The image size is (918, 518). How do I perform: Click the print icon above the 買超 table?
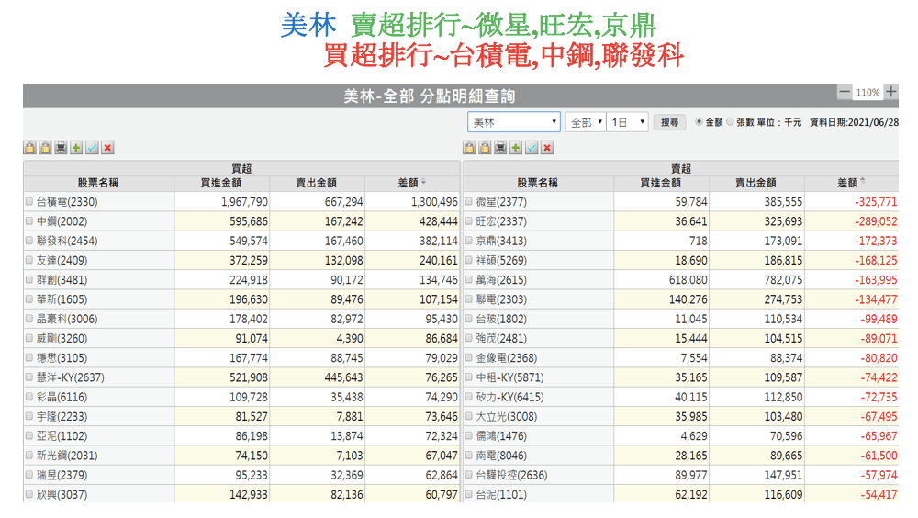click(61, 148)
